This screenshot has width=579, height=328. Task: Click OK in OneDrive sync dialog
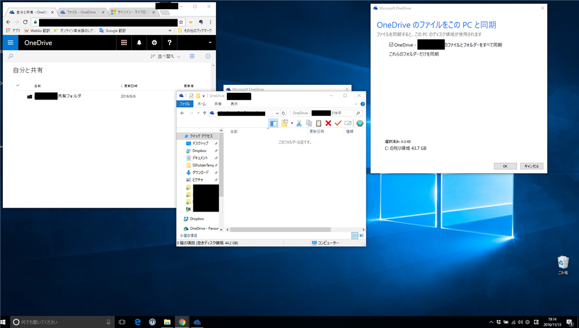[x=505, y=166]
